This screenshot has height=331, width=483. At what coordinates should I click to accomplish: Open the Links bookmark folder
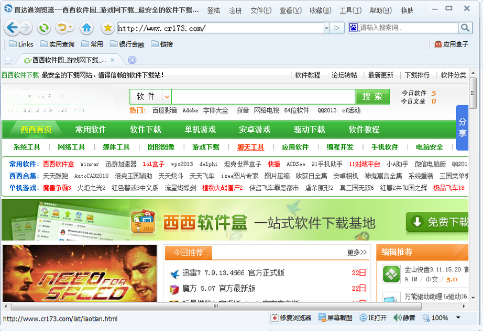(21, 44)
